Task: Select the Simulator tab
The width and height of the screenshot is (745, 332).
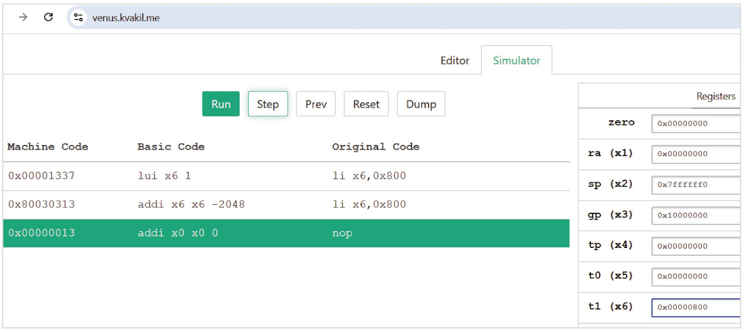Action: [x=516, y=60]
